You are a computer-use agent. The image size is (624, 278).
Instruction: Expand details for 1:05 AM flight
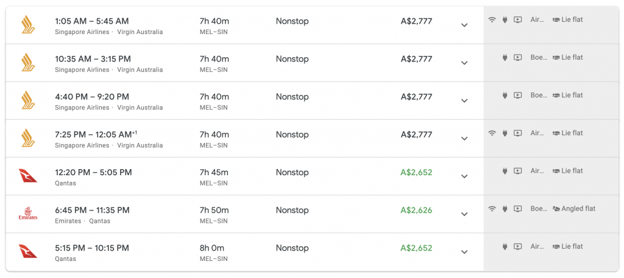(464, 25)
